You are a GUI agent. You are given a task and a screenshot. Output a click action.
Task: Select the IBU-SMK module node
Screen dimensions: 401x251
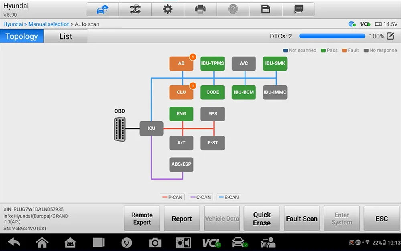click(x=275, y=63)
